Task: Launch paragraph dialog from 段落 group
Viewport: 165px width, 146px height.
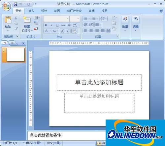Action: (117, 36)
